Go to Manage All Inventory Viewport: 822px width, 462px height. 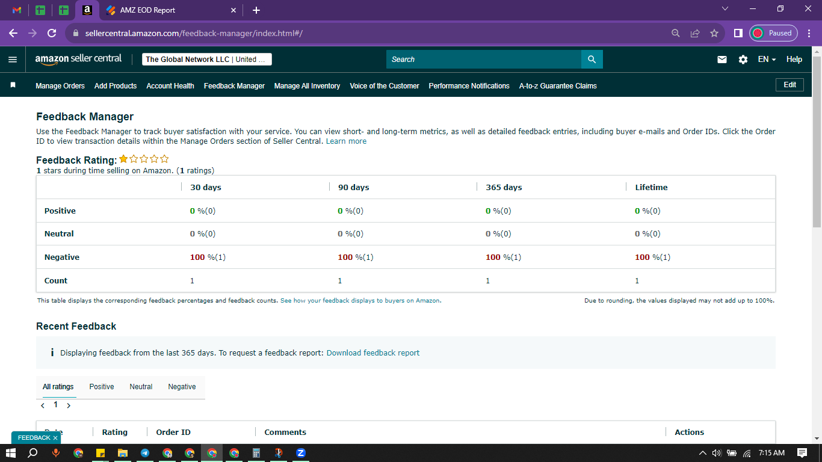(x=307, y=86)
